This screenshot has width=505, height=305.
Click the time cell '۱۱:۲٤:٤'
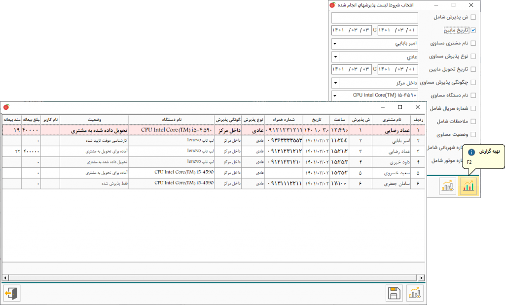pos(339,141)
